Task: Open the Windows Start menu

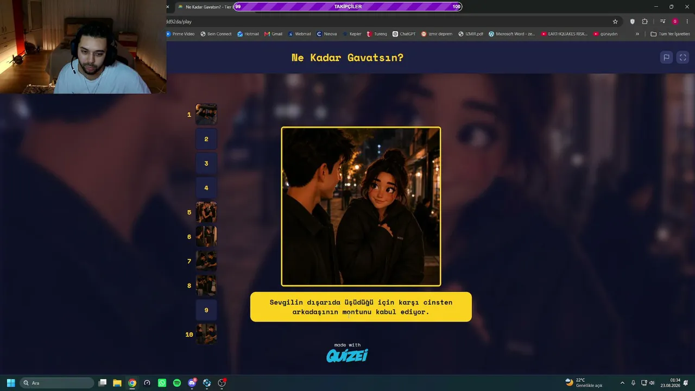Action: [x=11, y=383]
